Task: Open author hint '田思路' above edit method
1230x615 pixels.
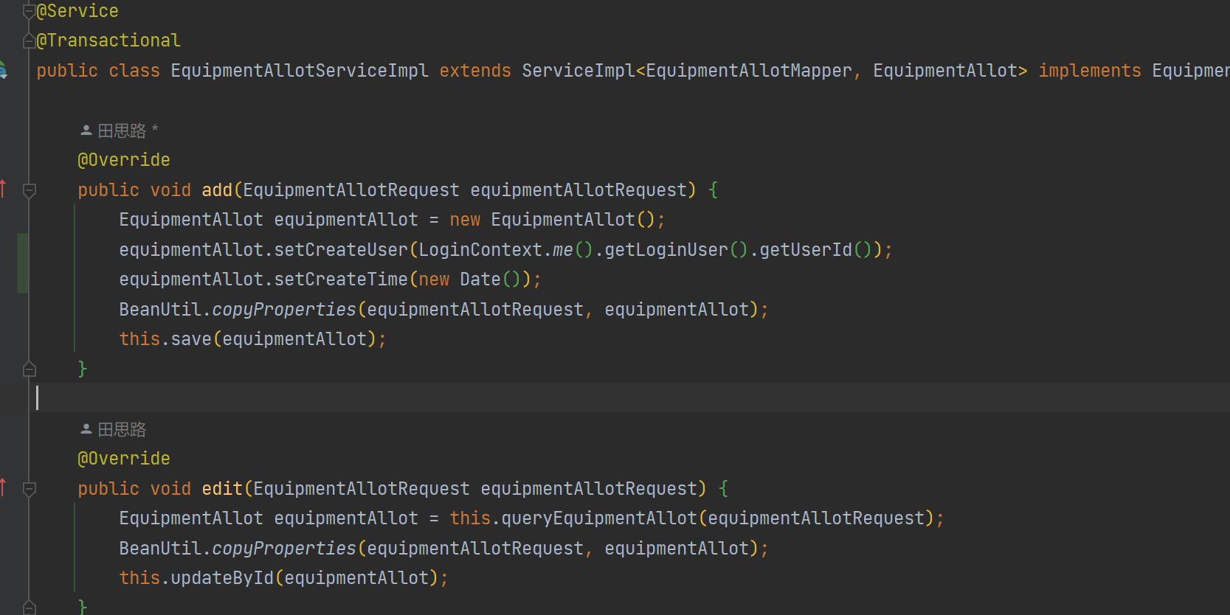Action: click(x=113, y=429)
